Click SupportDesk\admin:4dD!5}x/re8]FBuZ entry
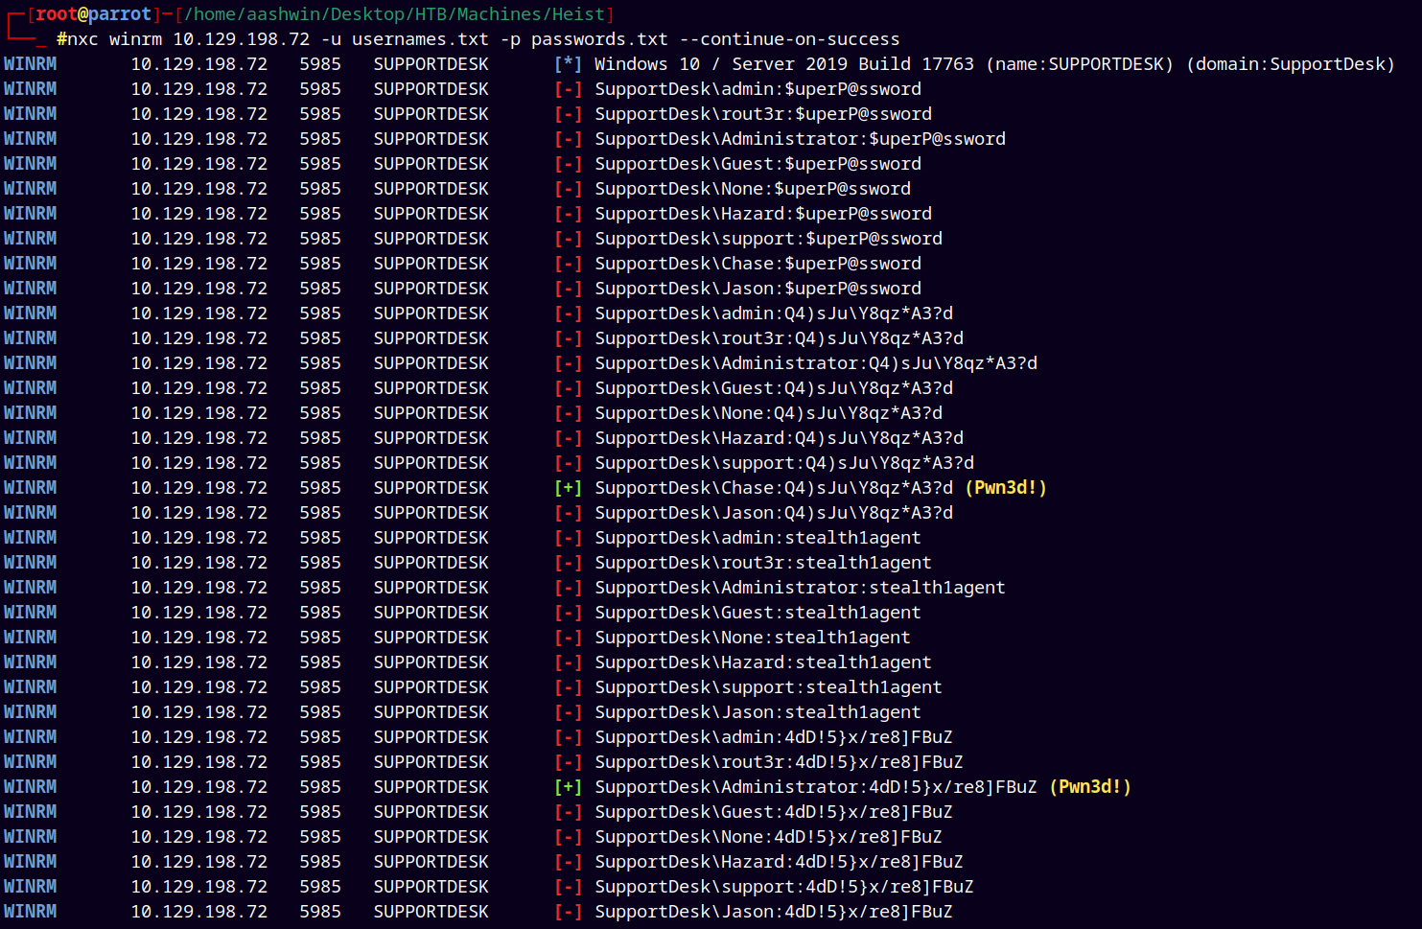Image resolution: width=1422 pixels, height=929 pixels. [774, 737]
